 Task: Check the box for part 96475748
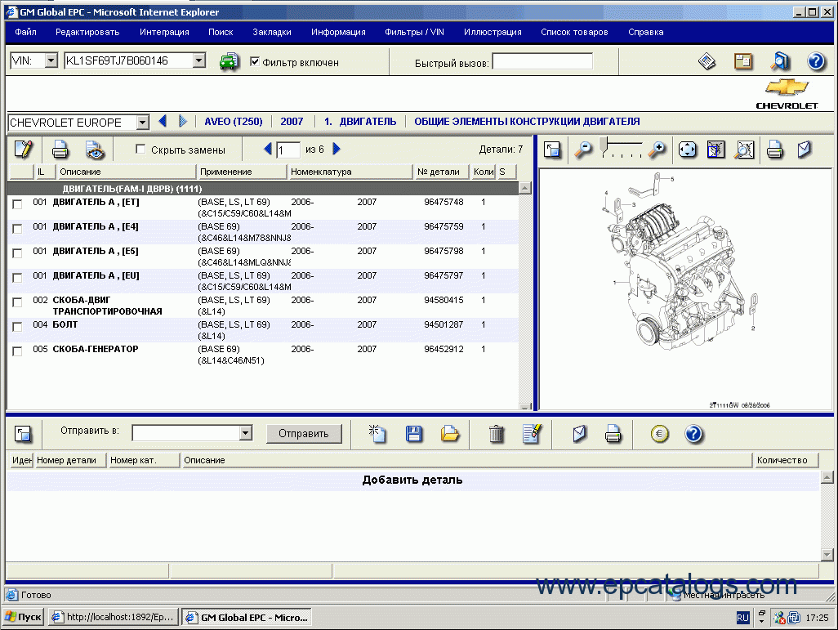click(17, 204)
